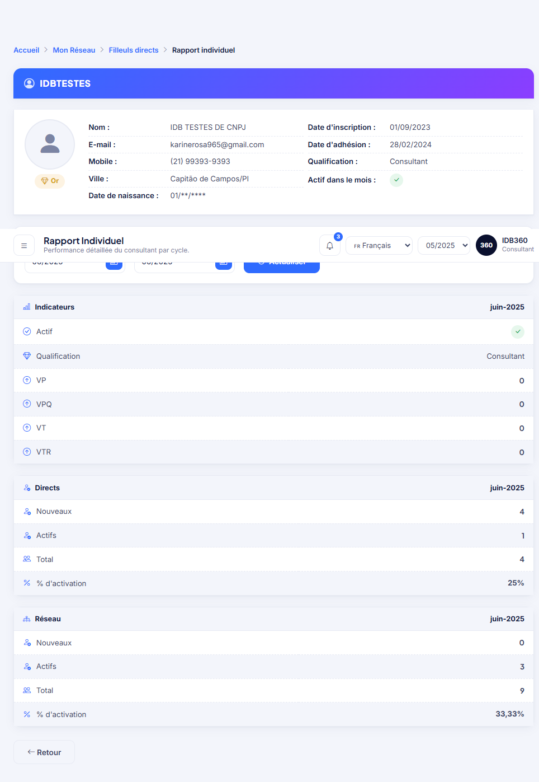Click the Réseau % d'activation percent icon

click(27, 714)
